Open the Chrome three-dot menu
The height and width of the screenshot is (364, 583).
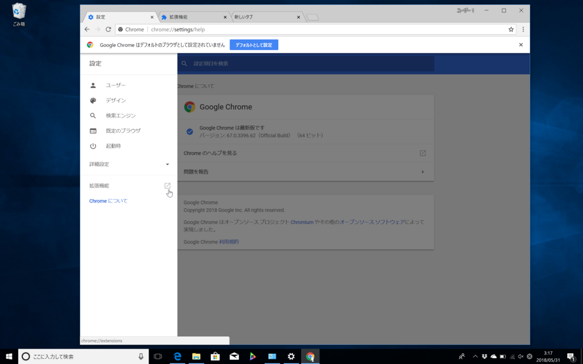[x=523, y=30]
